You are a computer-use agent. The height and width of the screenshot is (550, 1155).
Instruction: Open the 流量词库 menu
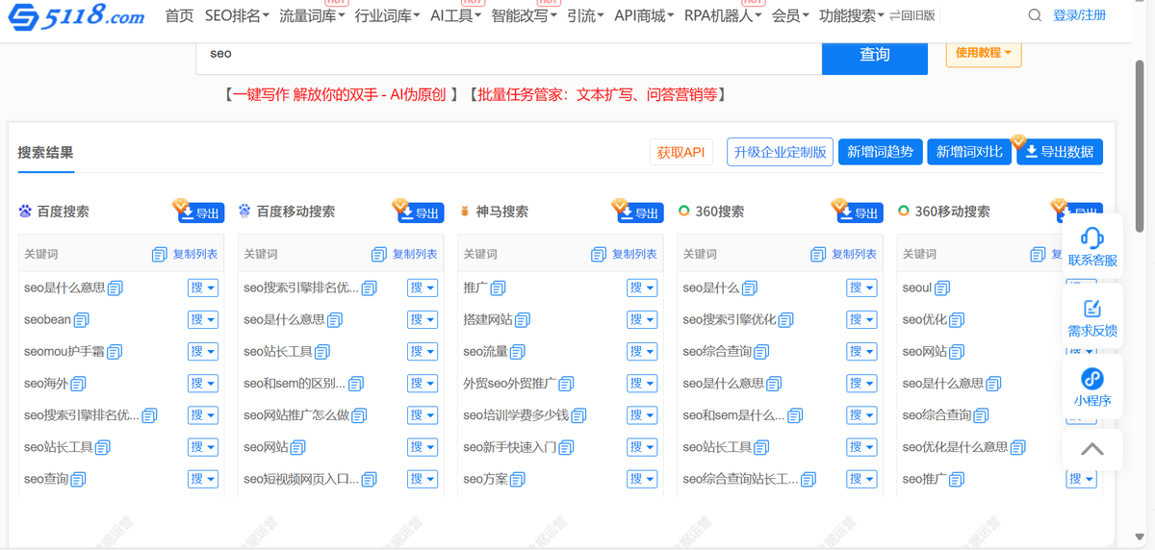click(312, 15)
